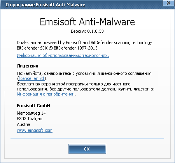Click the 'Mamoosweg 14' address line
Screen dimensions: 175x163
31,113
